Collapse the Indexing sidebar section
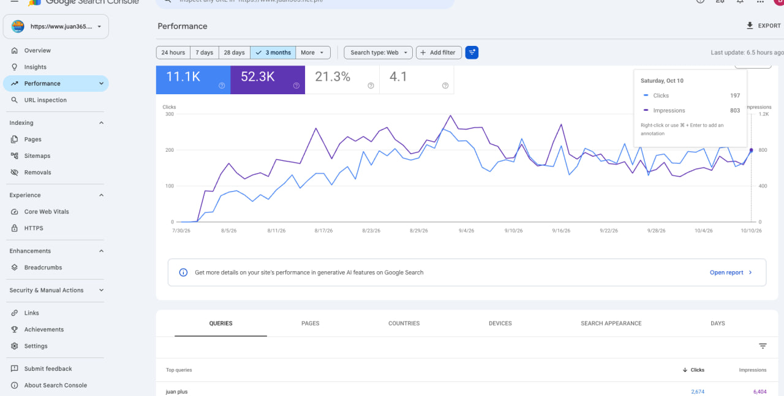The width and height of the screenshot is (784, 396). [x=101, y=123]
